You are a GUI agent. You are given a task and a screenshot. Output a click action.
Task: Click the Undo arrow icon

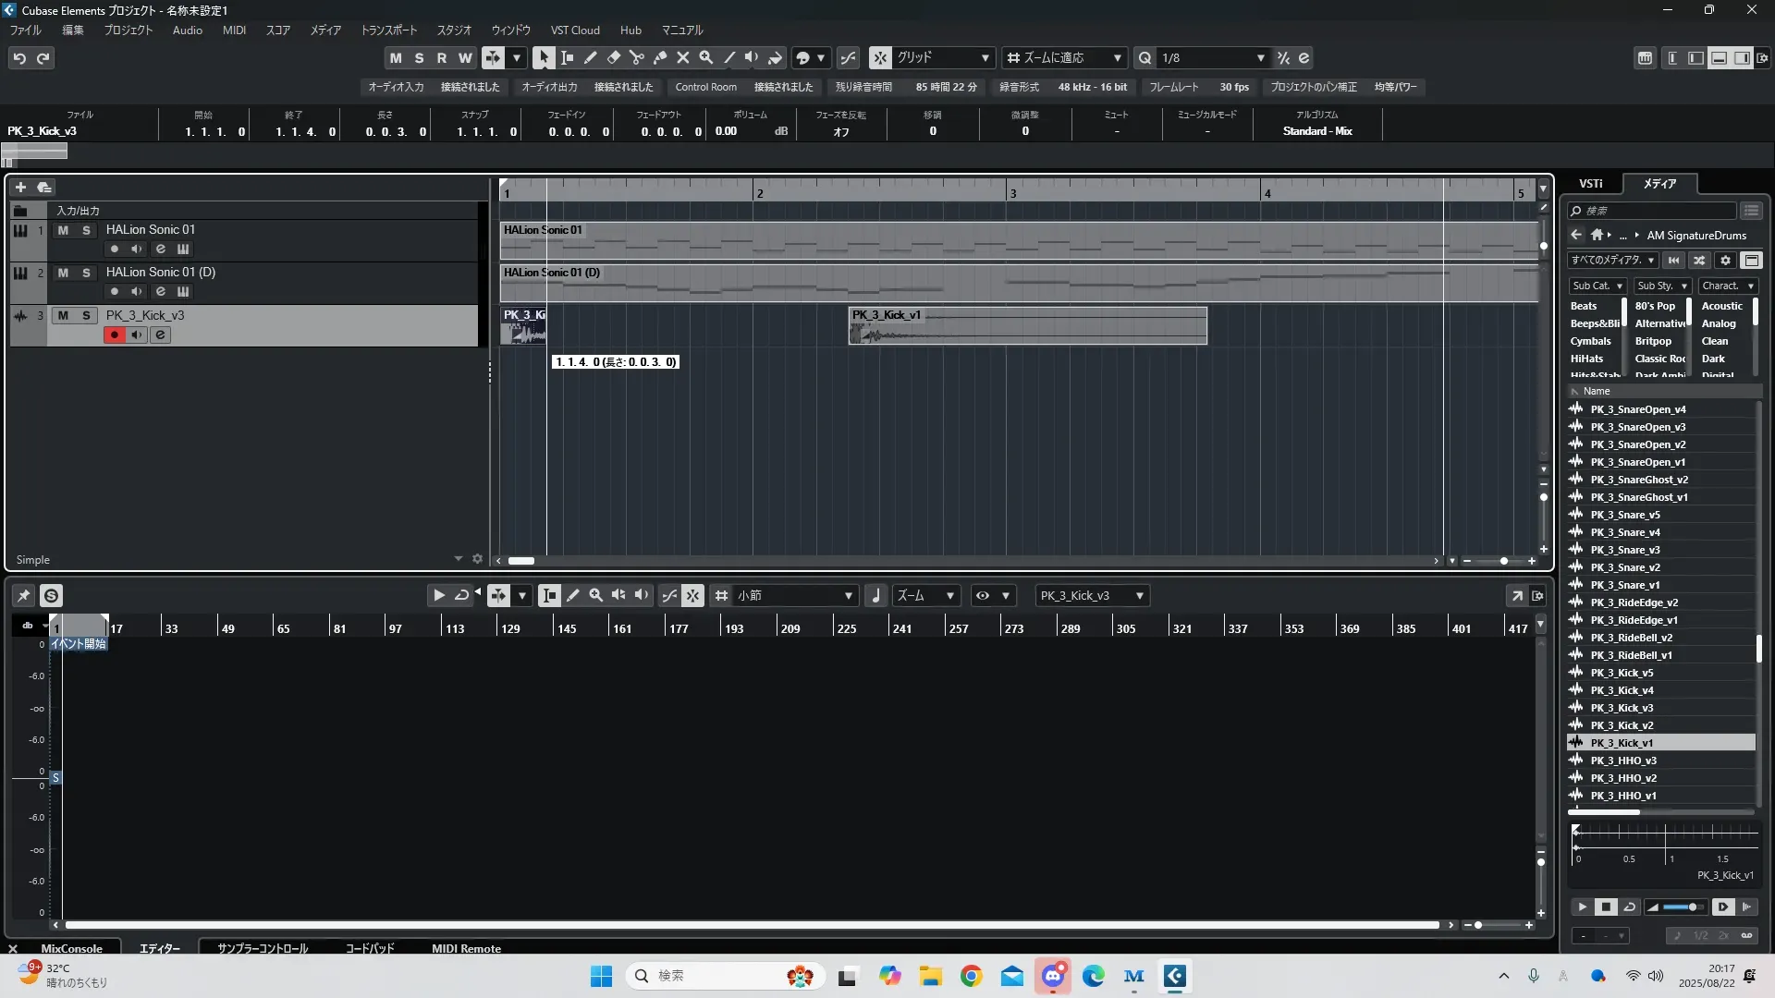(x=19, y=58)
